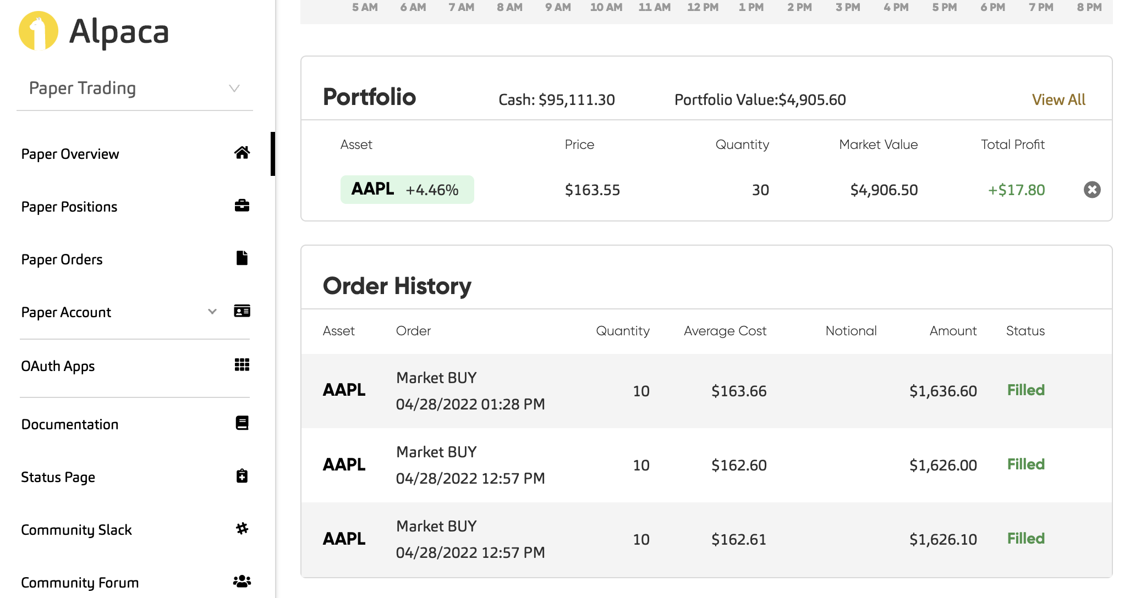1130x598 pixels.
Task: Click the $162.60 average cost cell
Action: coord(739,466)
